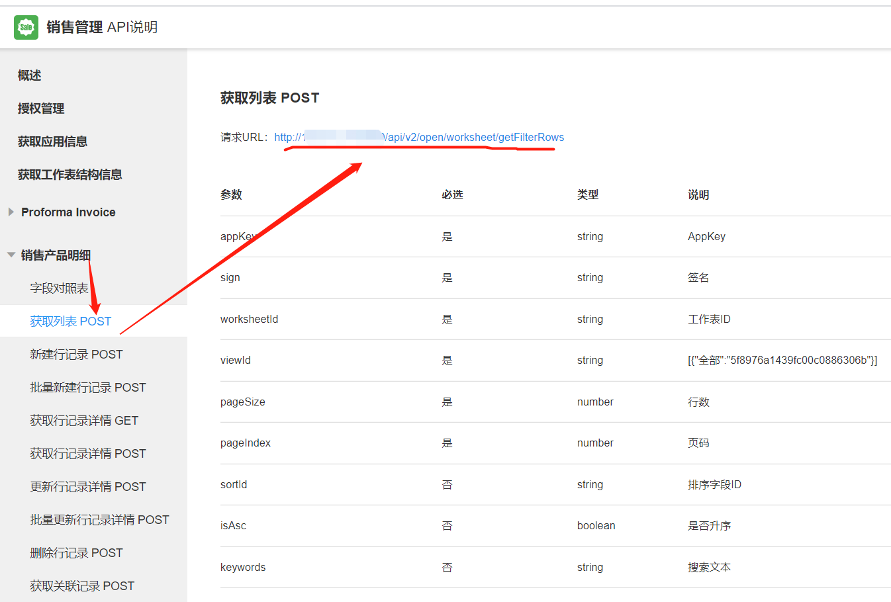Select 获取行记录详情 GET entry

coord(84,421)
